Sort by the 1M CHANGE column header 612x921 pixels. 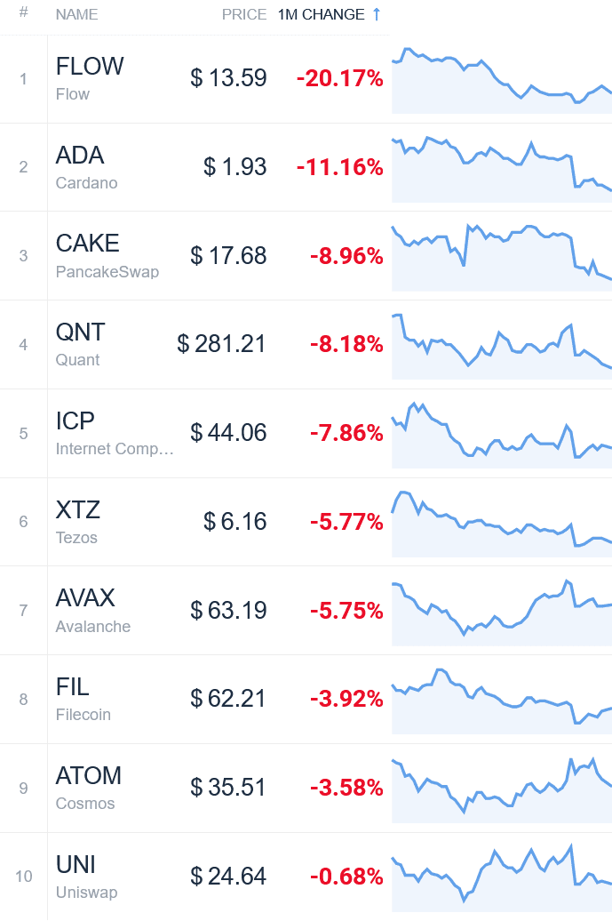click(x=321, y=14)
